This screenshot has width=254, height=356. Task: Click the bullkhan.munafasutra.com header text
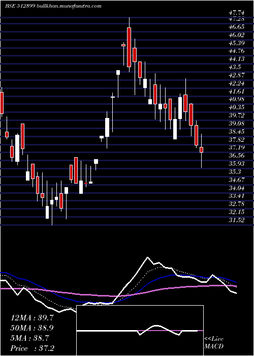(x=69, y=6)
